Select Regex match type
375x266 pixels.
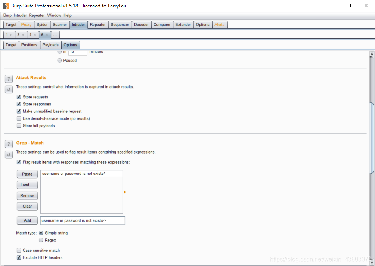click(x=41, y=240)
